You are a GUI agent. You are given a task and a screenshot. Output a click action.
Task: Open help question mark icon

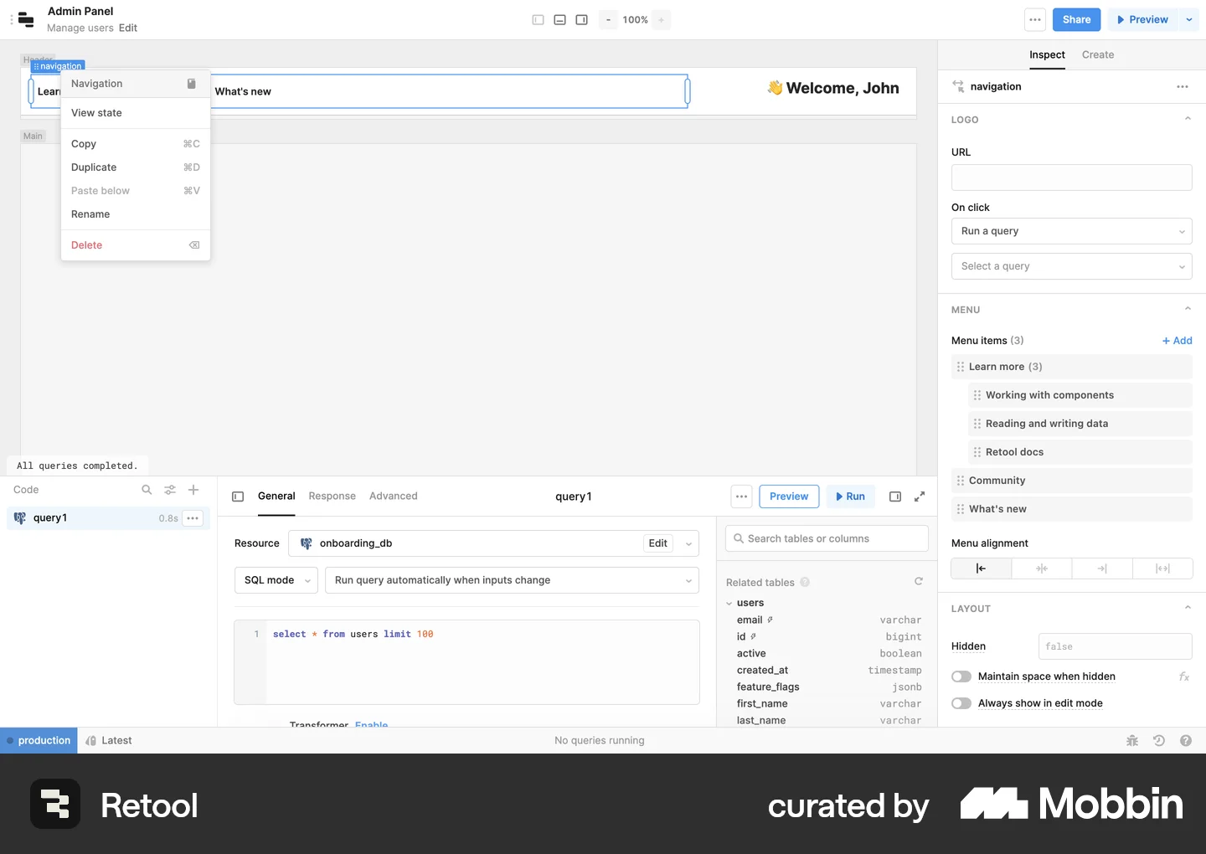1186,741
